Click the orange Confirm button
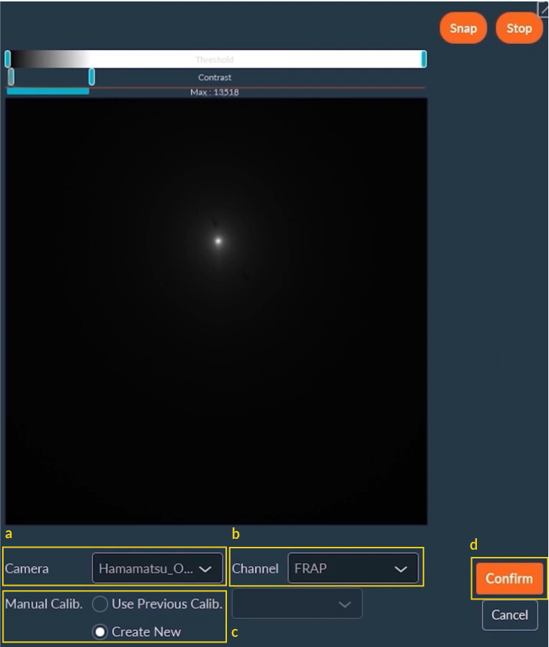This screenshot has width=549, height=647. point(509,579)
